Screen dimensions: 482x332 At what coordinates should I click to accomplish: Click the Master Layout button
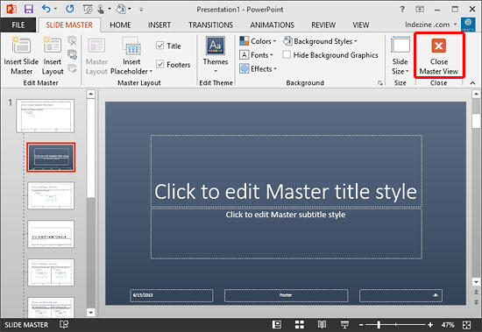coord(96,56)
